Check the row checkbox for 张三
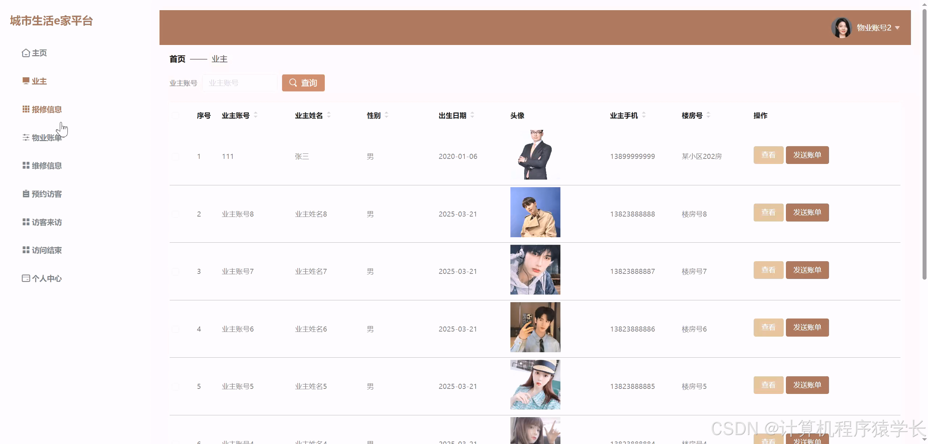This screenshot has height=444, width=928. pyautogui.click(x=175, y=156)
